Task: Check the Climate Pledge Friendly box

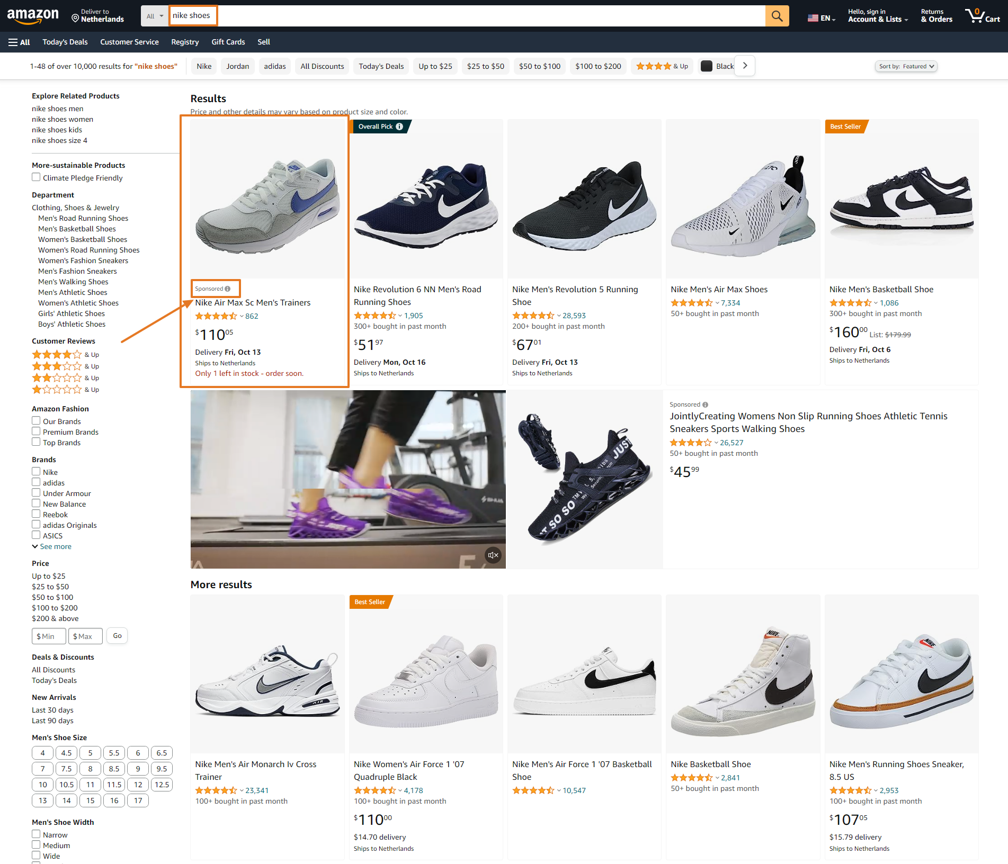Action: coord(36,177)
